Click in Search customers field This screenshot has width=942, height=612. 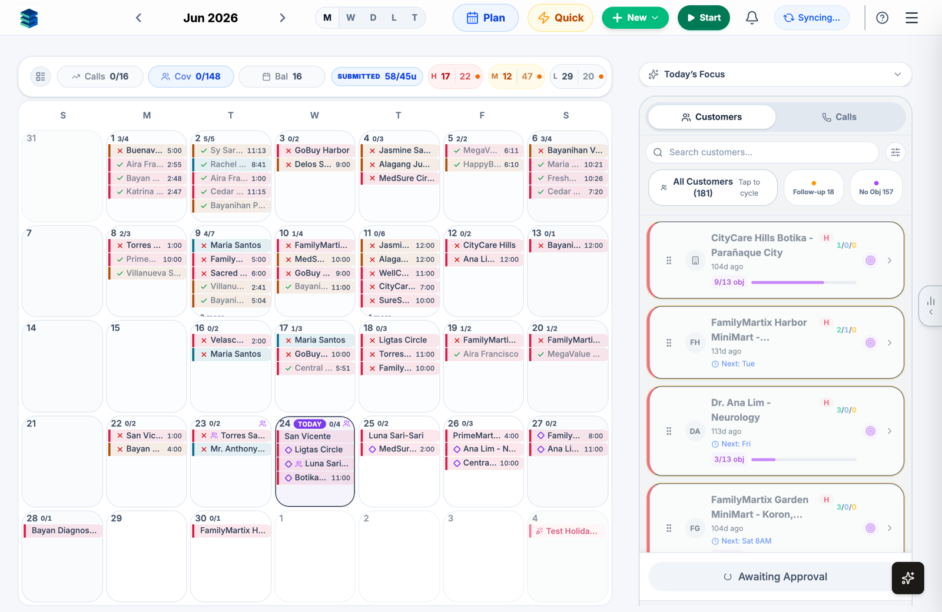[762, 152]
